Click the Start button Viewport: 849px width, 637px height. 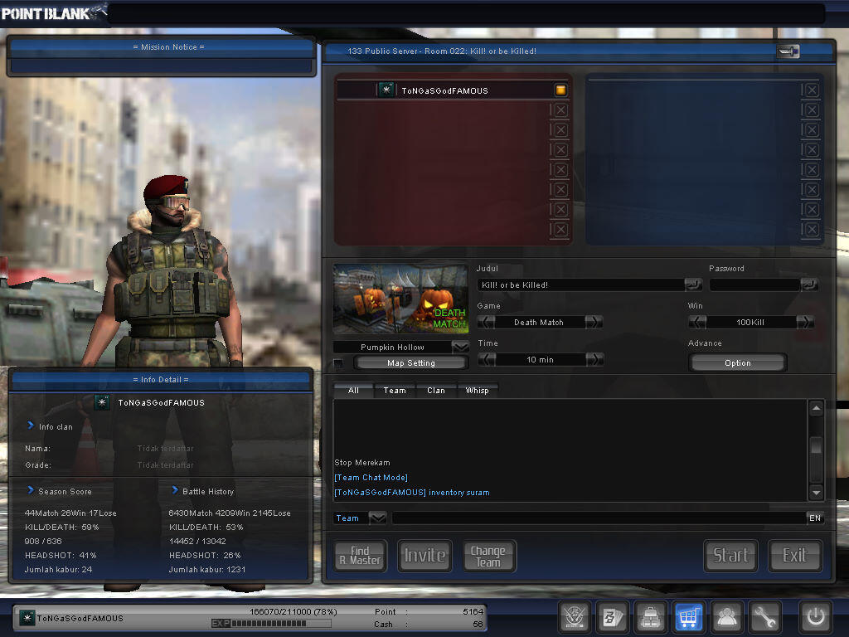click(730, 556)
